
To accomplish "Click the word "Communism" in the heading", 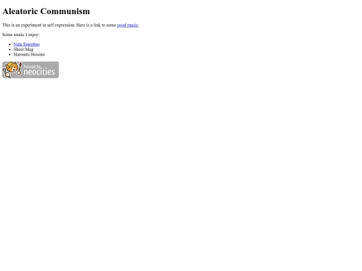I will [x=65, y=11].
